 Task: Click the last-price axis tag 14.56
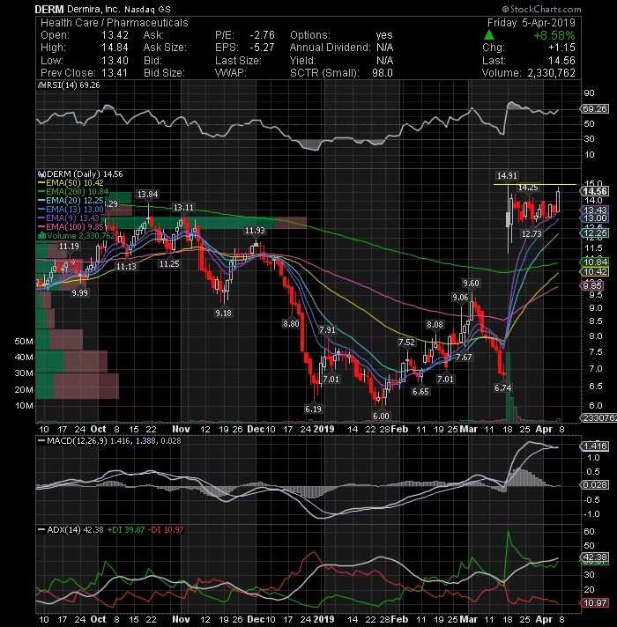click(595, 192)
